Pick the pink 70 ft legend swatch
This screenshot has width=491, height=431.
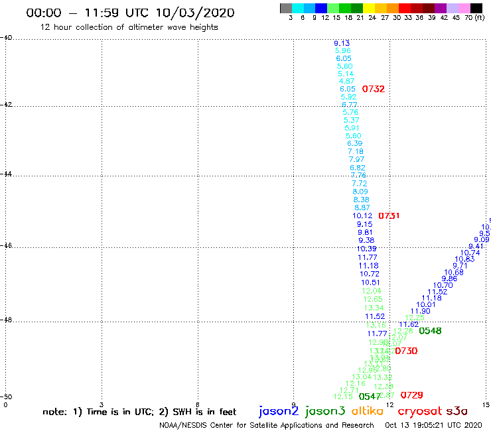click(464, 8)
